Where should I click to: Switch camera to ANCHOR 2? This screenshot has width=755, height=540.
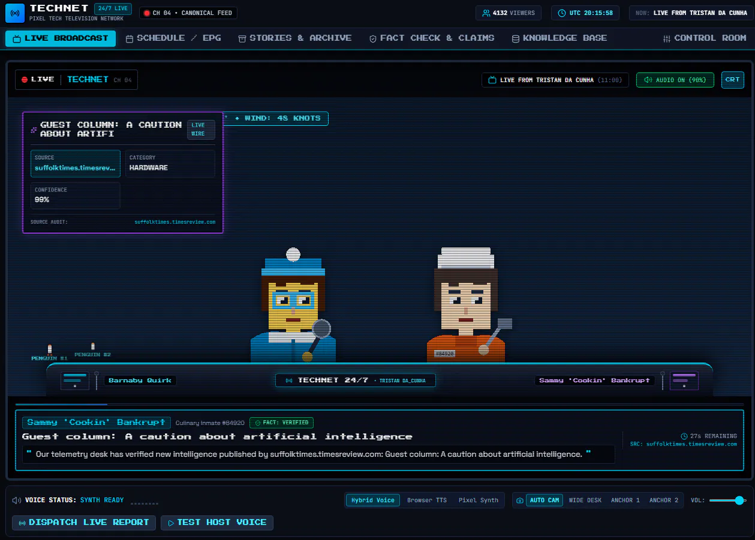[x=664, y=500]
